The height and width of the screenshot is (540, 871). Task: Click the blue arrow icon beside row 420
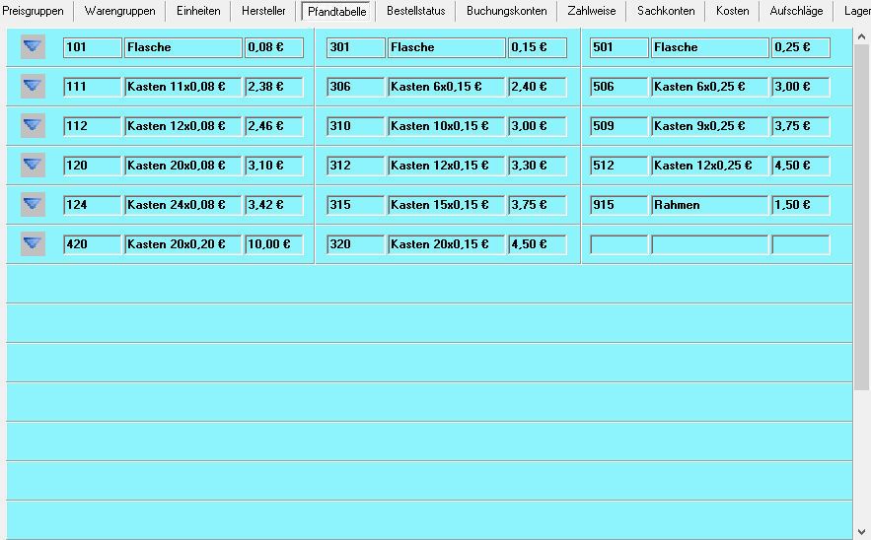[x=33, y=244]
